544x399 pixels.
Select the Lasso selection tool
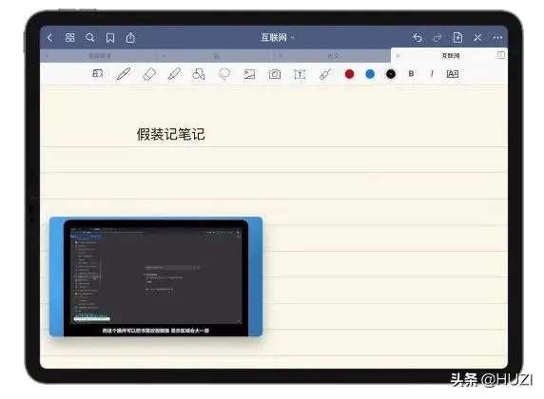coord(224,74)
